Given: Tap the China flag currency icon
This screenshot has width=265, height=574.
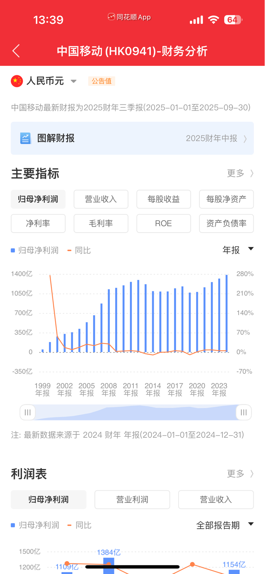Looking at the screenshot, I should click(17, 81).
